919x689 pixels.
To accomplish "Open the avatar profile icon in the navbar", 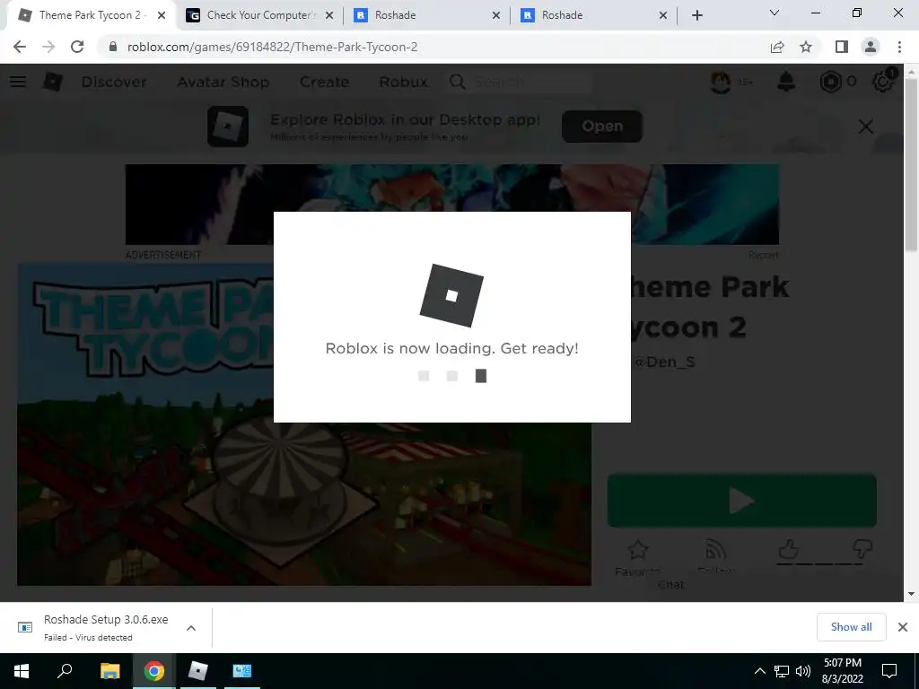I will pos(721,82).
